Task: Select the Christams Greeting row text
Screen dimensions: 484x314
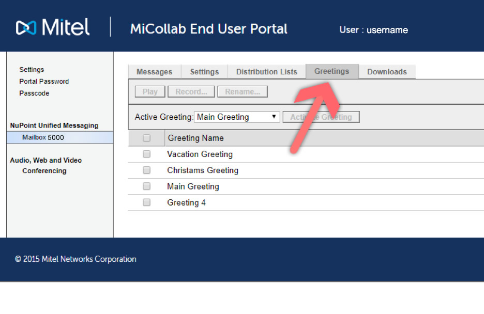Action: tap(203, 170)
